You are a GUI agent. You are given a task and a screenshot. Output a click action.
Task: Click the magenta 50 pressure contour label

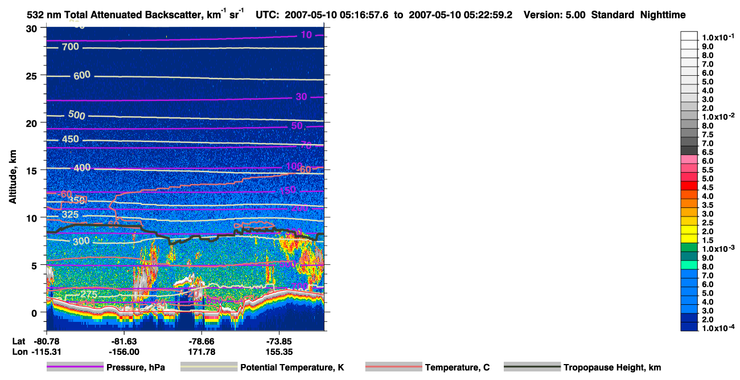[297, 125]
